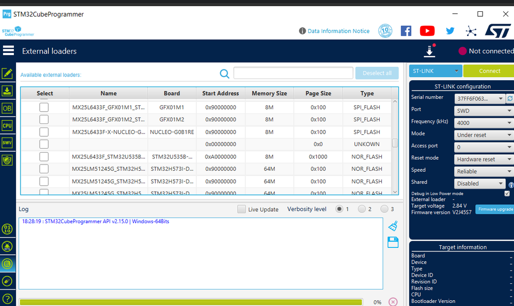The height and width of the screenshot is (306, 514).
Task: Sort loaders by Type column header
Action: [x=367, y=94]
